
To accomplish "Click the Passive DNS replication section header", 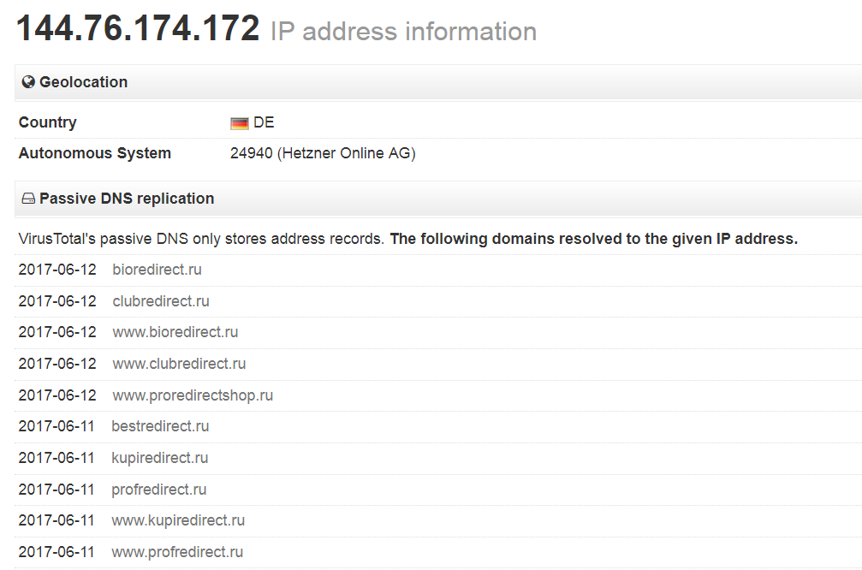I will [x=127, y=199].
